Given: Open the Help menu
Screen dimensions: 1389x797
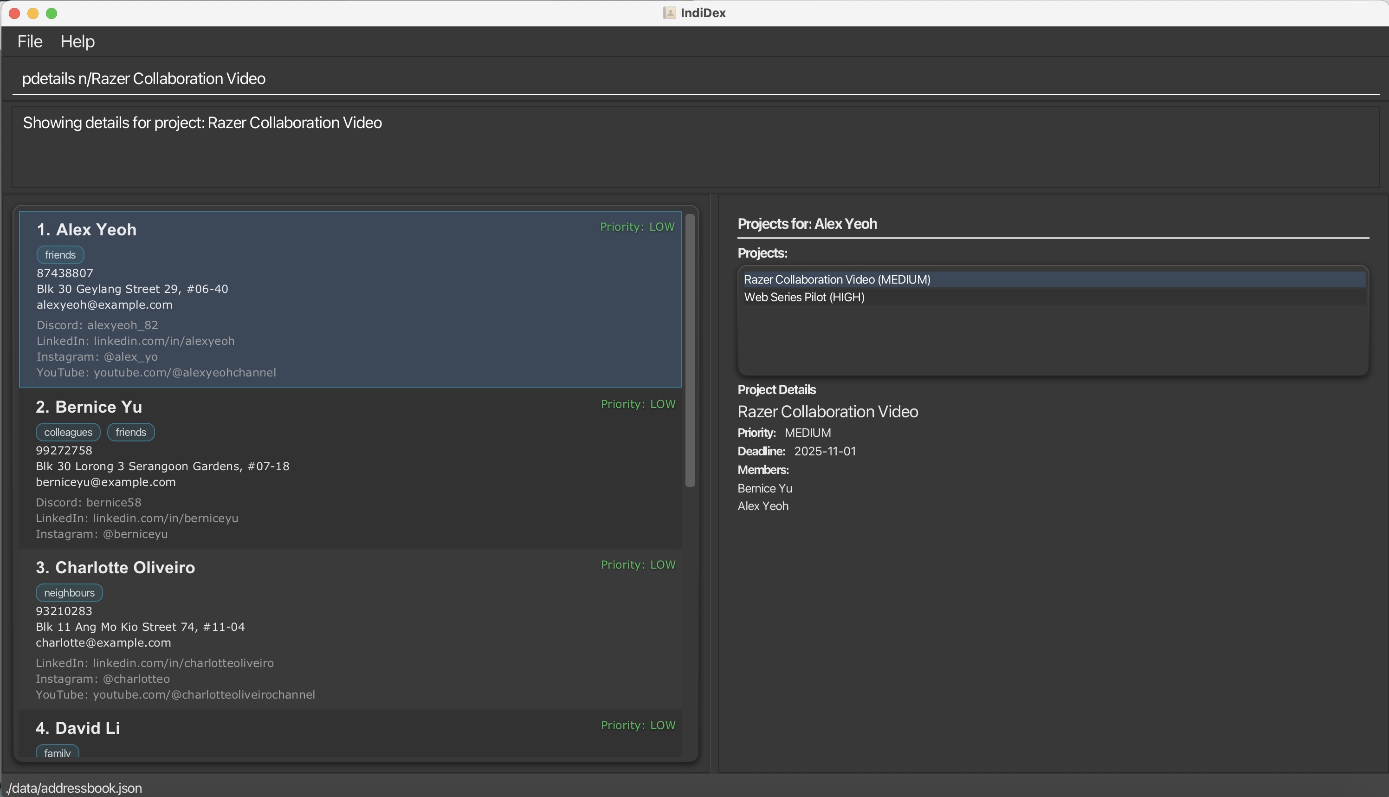Looking at the screenshot, I should tap(77, 42).
